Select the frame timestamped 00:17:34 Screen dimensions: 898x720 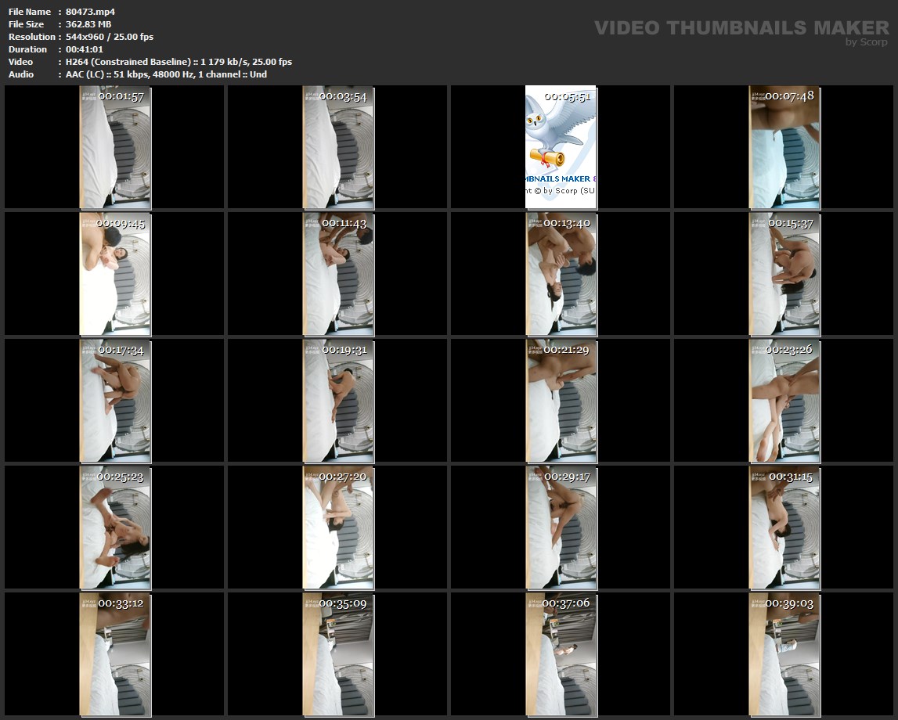115,401
